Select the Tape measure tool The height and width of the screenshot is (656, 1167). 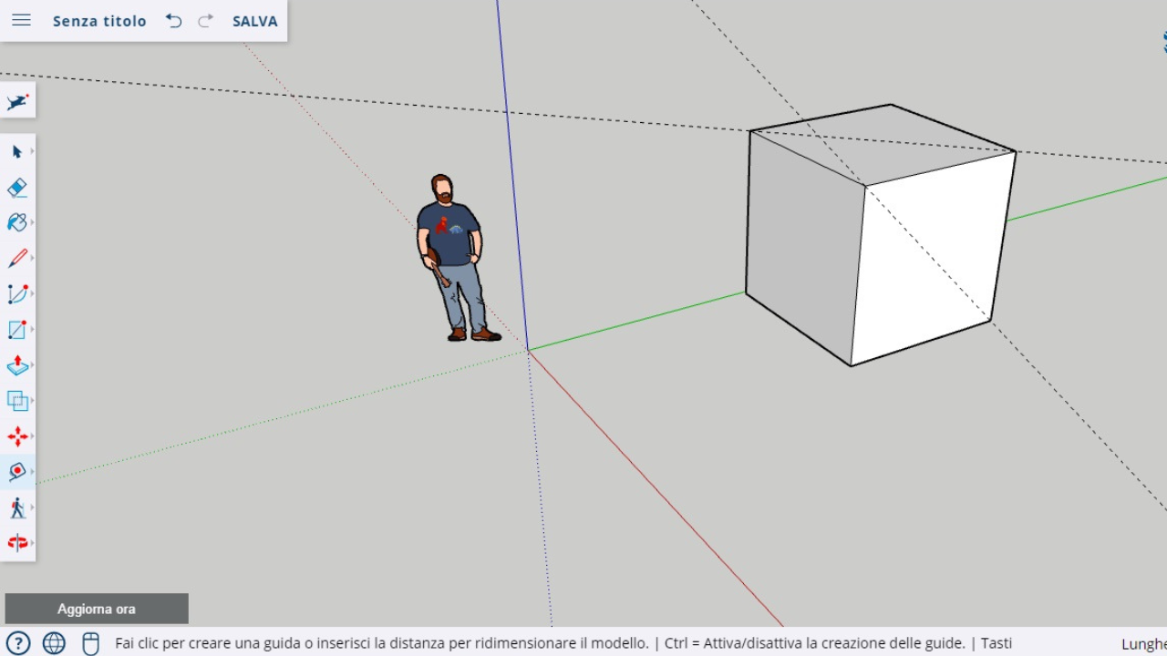coord(16,472)
